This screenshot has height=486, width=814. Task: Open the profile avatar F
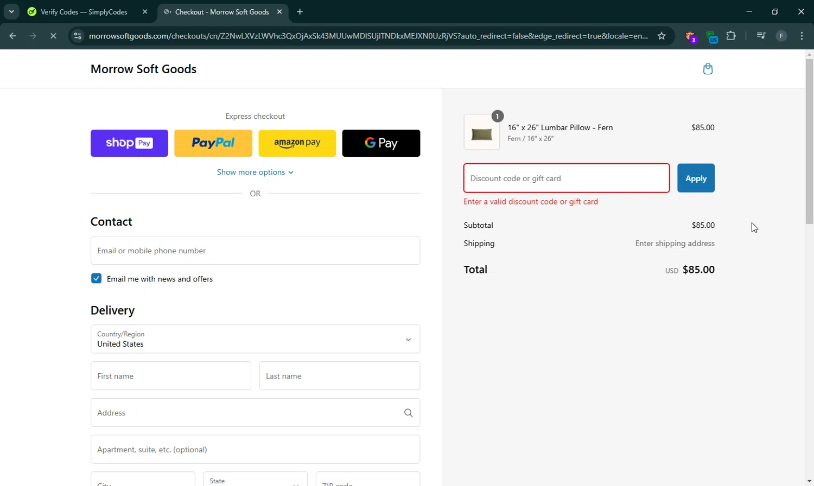pyautogui.click(x=781, y=36)
